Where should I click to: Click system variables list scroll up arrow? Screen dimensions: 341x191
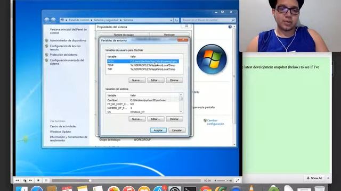click(181, 95)
